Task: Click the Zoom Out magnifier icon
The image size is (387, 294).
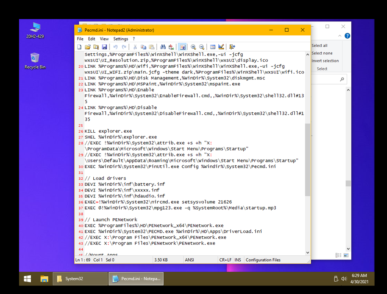Action: coord(202,47)
